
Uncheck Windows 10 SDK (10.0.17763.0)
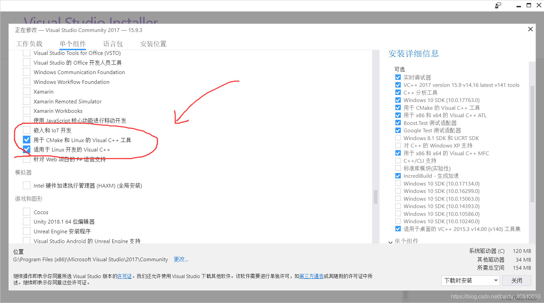point(398,100)
